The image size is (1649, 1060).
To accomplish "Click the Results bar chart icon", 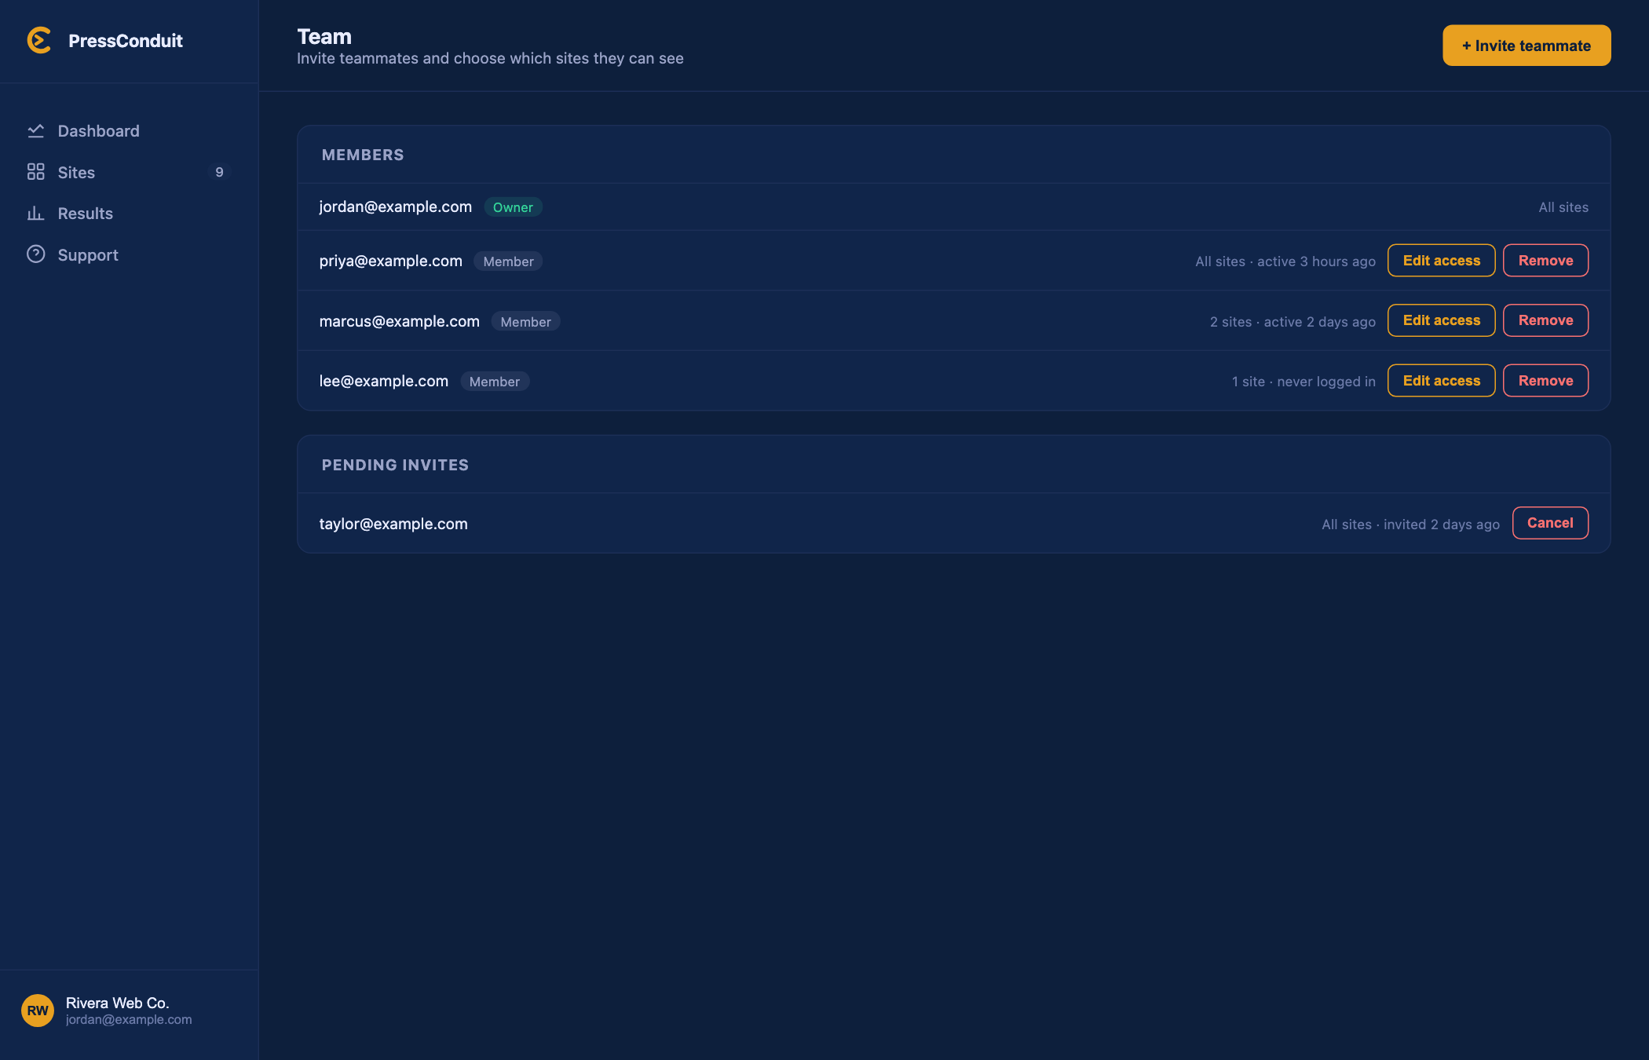I will (x=35, y=214).
